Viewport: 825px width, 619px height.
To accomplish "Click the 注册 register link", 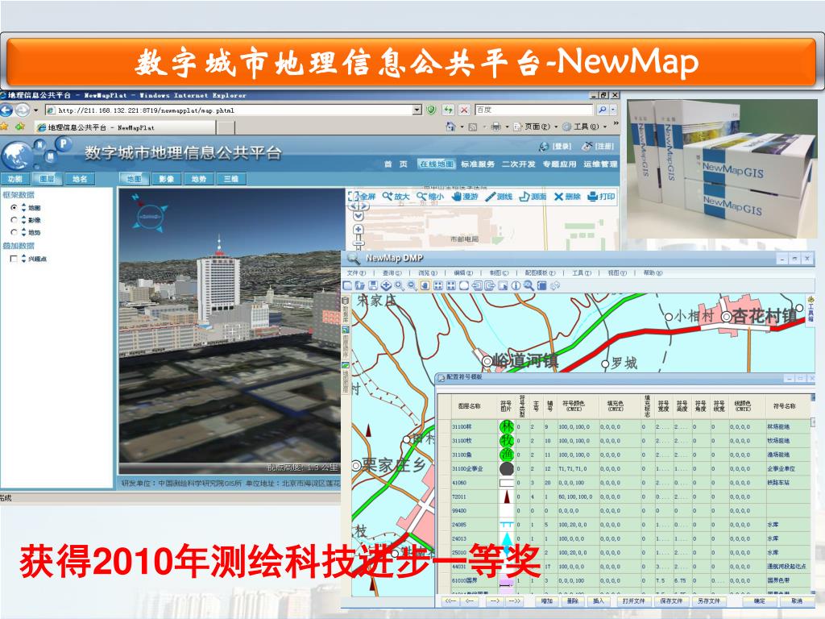I will [599, 146].
